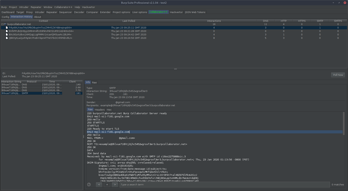Screen dimensions: 348x191
Task: Switch to the Intruder tab
Action: (40, 12)
